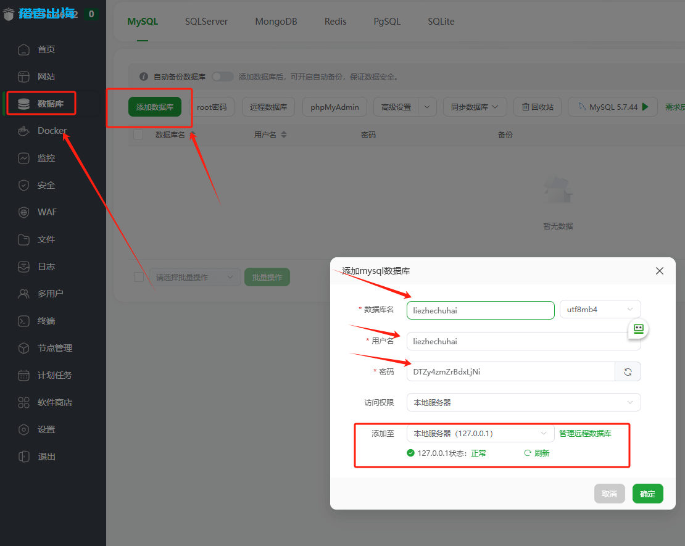
Task: Close the add MySQL database dialog
Action: [659, 271]
